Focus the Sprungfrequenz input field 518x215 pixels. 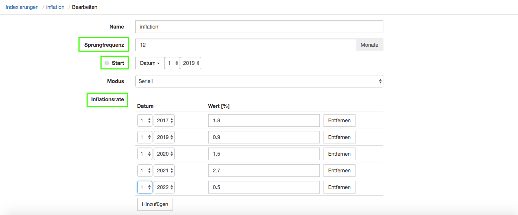[x=245, y=45]
